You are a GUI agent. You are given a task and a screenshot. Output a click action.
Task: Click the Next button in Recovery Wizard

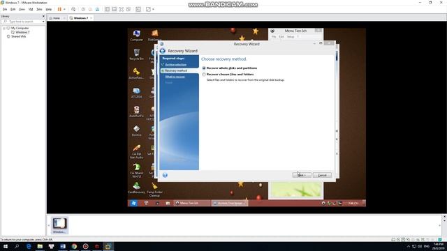pos(302,175)
